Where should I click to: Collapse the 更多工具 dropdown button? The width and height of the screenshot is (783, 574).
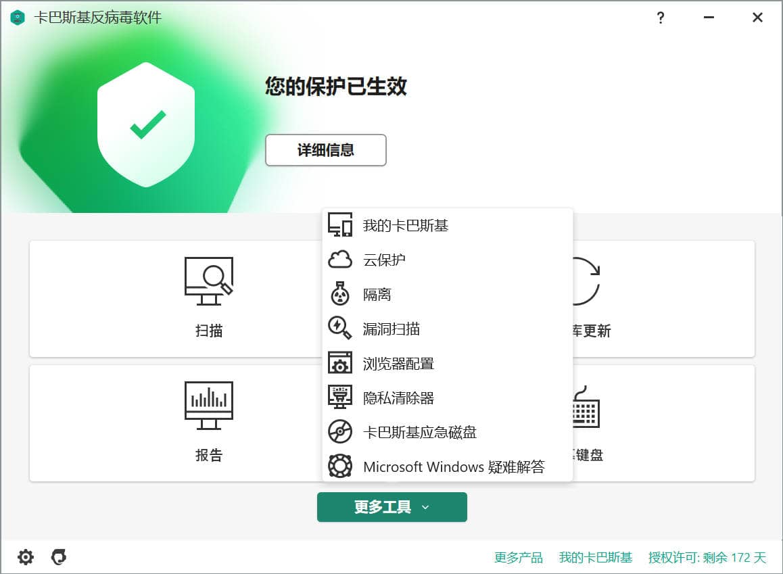pyautogui.click(x=392, y=507)
